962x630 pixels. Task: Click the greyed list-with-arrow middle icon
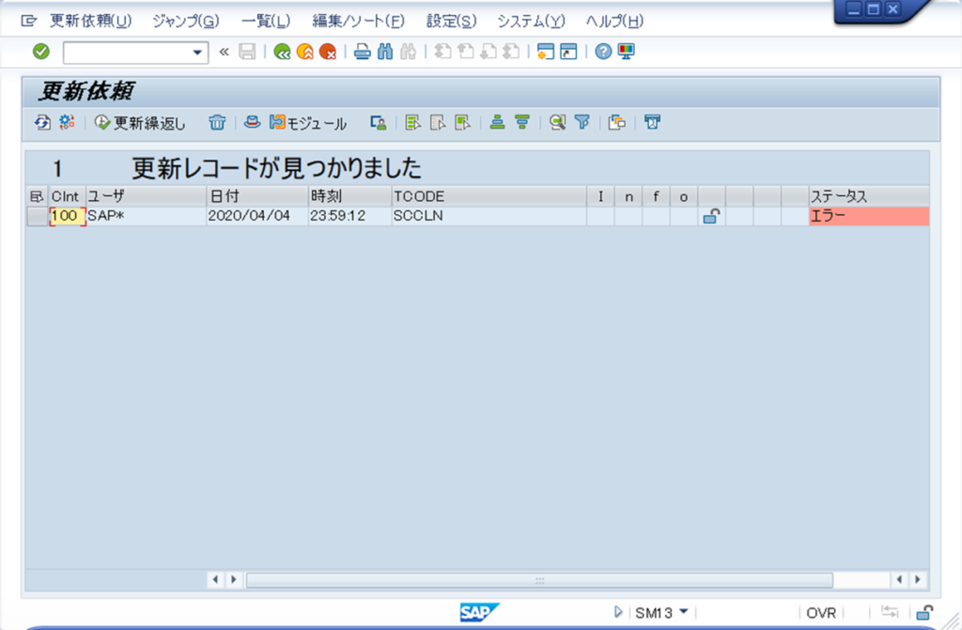click(x=438, y=123)
